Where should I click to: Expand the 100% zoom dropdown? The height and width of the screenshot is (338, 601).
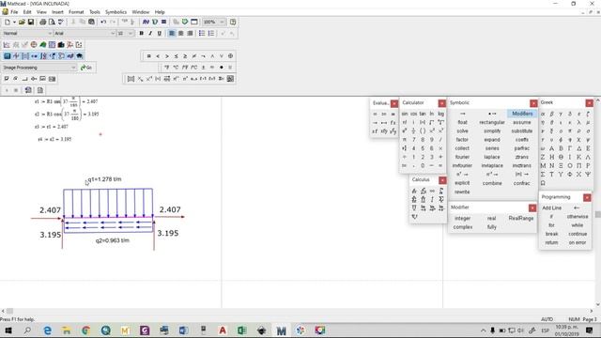(x=222, y=22)
